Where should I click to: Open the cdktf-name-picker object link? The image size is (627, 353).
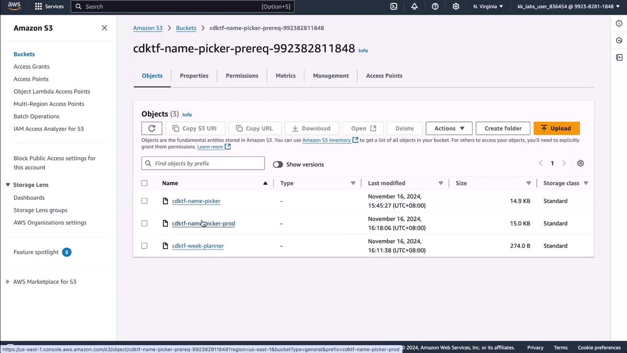(196, 201)
